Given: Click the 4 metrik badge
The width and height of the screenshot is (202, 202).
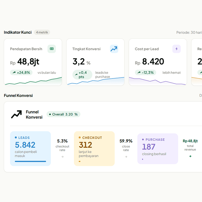Looking at the screenshot, I should point(42,32).
